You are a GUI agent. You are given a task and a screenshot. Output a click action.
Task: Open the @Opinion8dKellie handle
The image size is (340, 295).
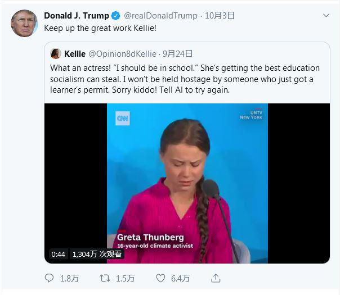(122, 54)
